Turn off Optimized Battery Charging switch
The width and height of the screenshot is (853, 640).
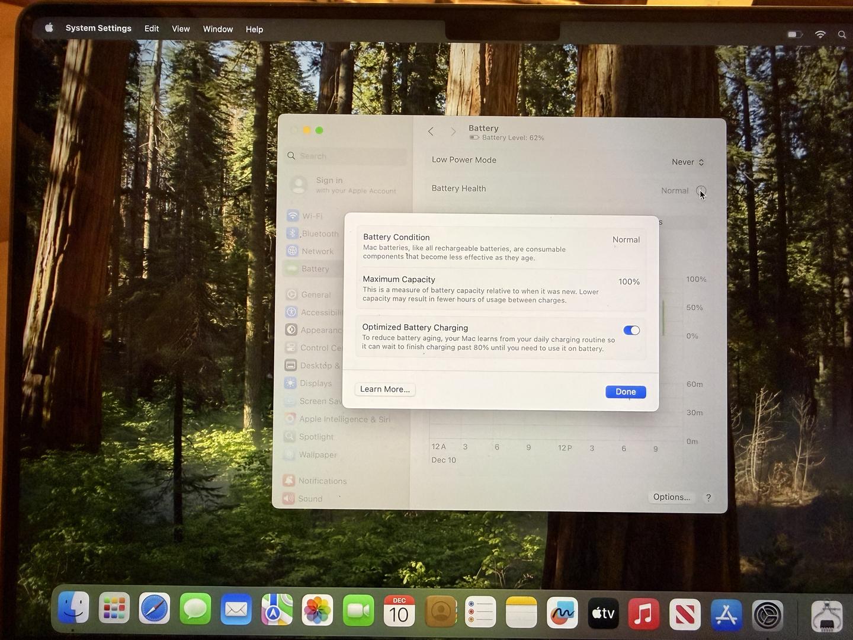631,330
